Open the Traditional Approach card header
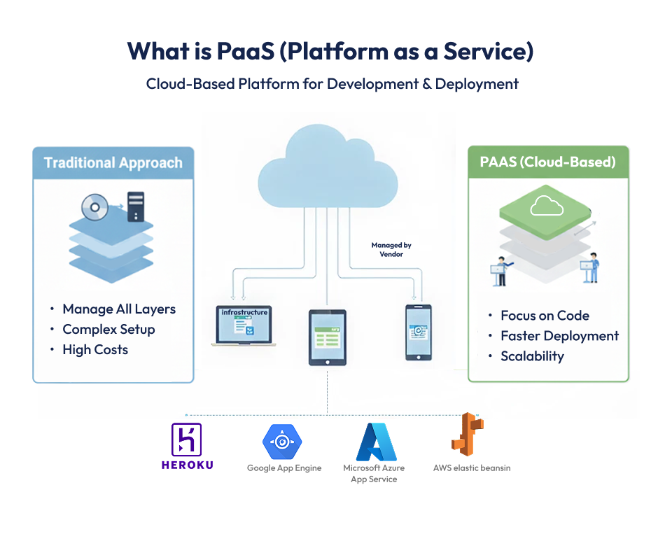 tap(113, 162)
